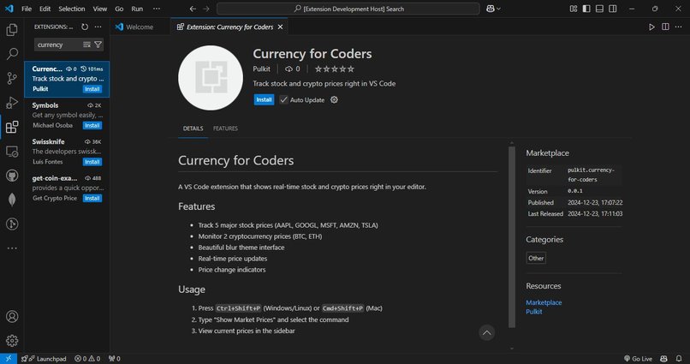Run the editor play button
This screenshot has width=690, height=364.
(x=651, y=27)
